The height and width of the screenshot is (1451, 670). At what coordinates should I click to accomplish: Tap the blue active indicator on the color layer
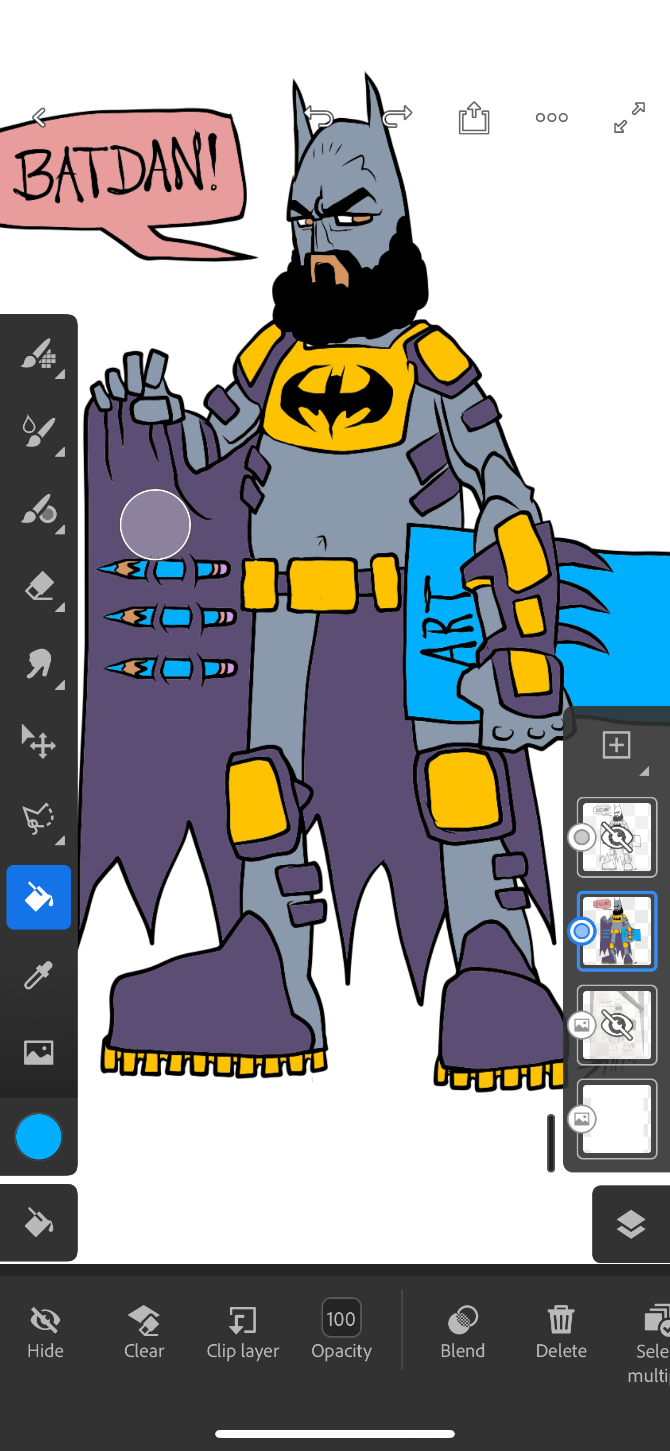point(582,931)
